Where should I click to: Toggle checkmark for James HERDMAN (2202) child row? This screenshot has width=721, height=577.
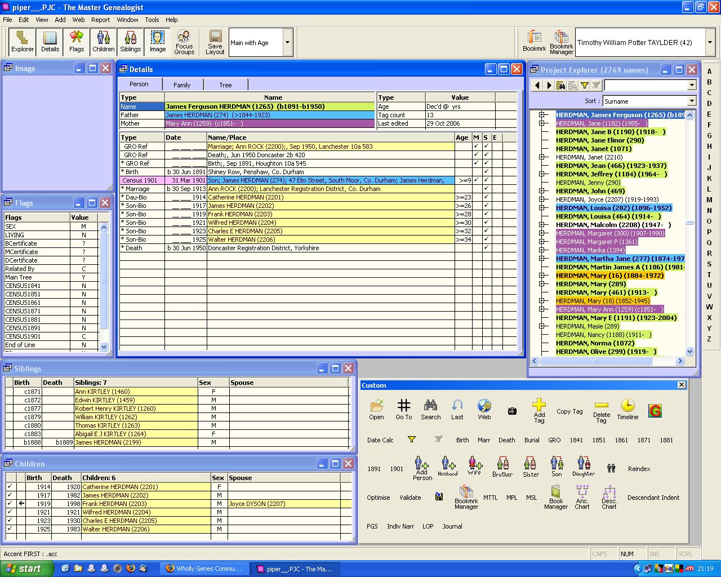click(10, 495)
